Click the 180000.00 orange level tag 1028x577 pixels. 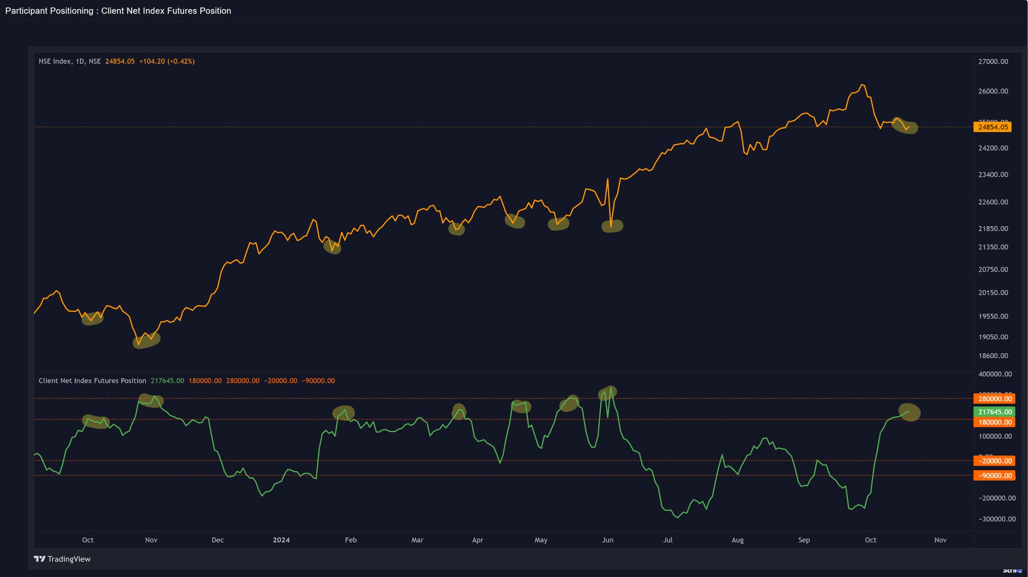[994, 422]
